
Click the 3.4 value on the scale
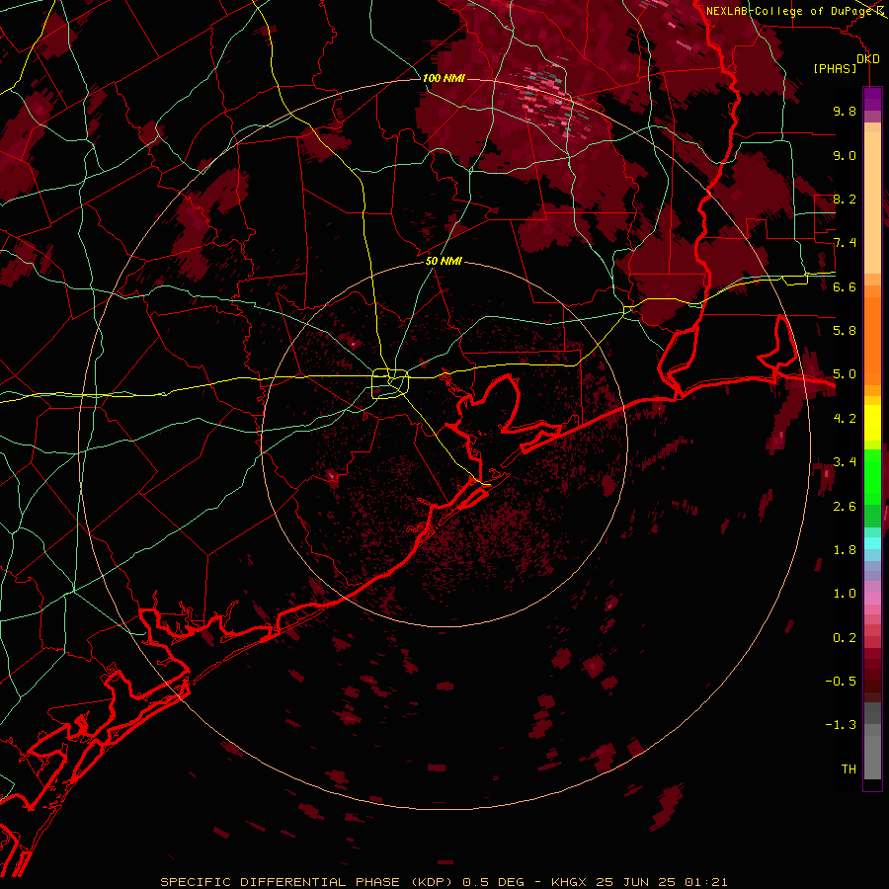pos(845,461)
